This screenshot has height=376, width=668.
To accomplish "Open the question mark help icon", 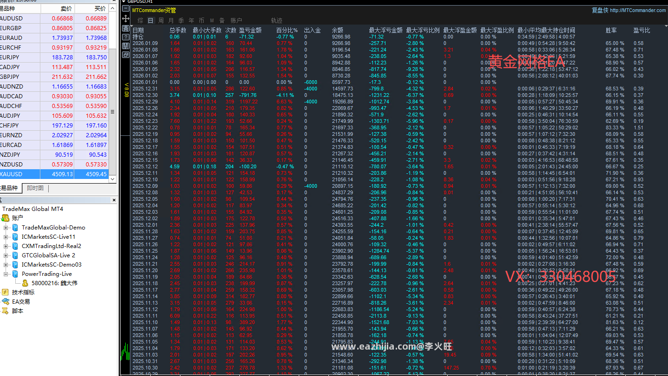I will 125,37.
